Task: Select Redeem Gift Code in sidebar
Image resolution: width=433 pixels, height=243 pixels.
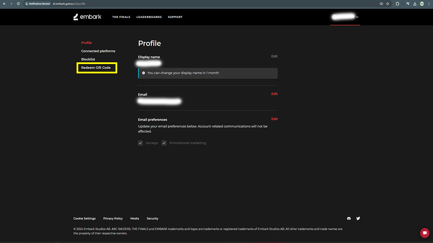Action: coord(96,68)
